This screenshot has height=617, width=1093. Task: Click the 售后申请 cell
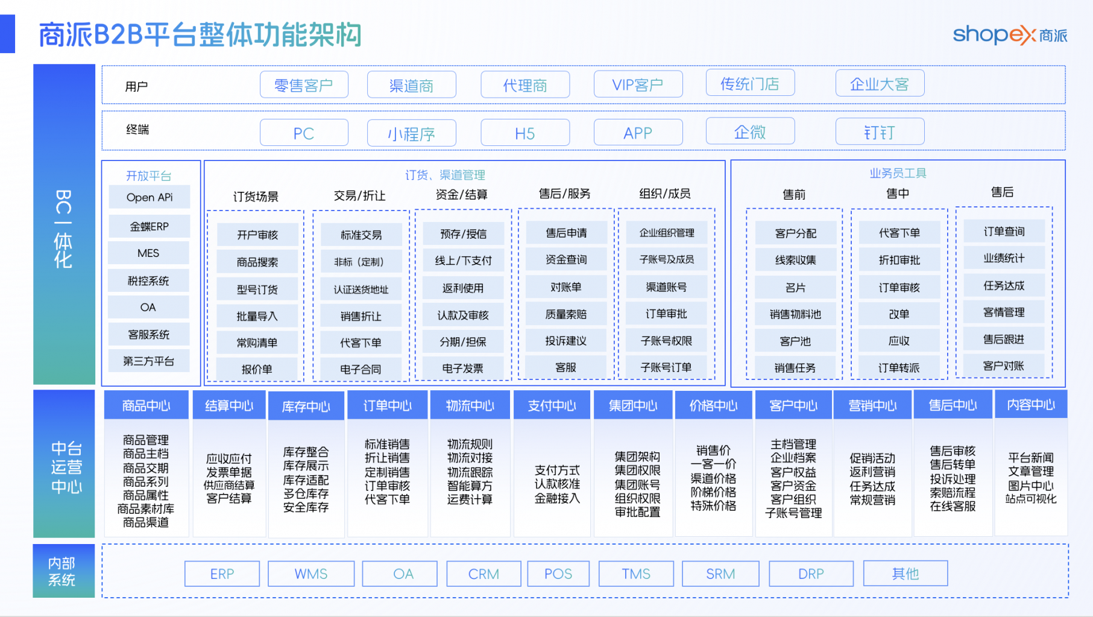[566, 232]
